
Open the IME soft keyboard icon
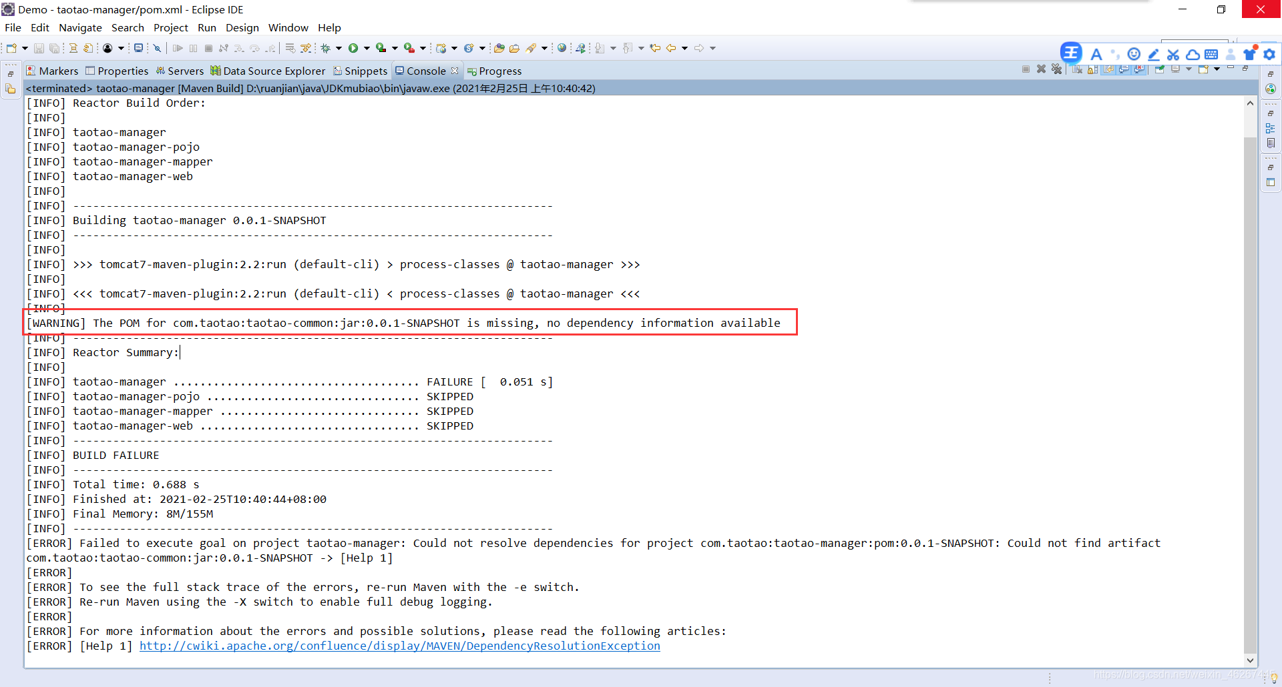click(1211, 54)
